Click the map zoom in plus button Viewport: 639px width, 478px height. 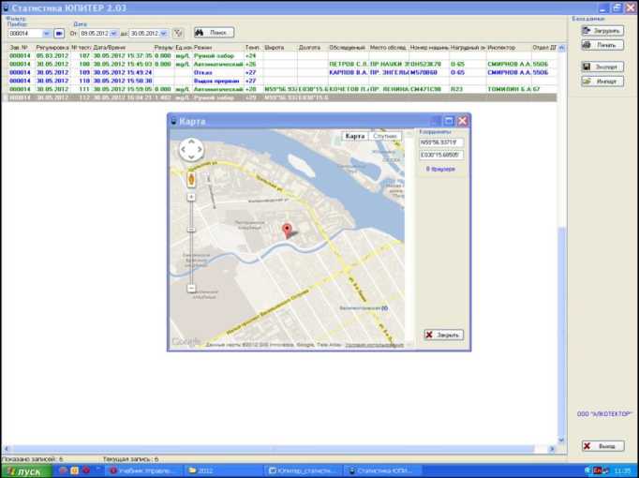191,197
